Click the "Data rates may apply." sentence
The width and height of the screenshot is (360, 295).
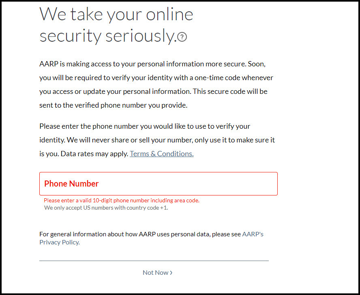94,154
